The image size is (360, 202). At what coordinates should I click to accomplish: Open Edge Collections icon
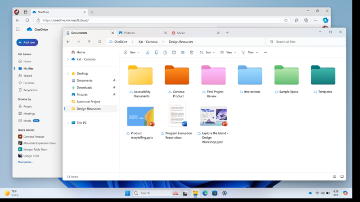coord(306,20)
